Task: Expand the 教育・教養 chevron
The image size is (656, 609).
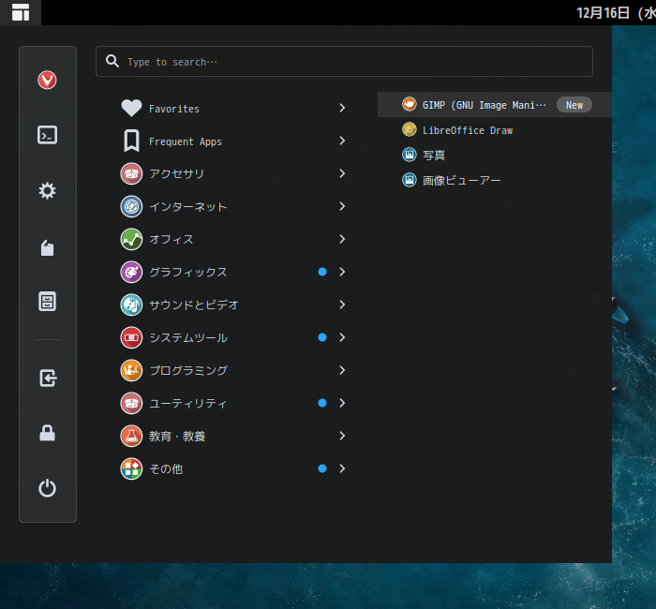Action: pyautogui.click(x=342, y=436)
